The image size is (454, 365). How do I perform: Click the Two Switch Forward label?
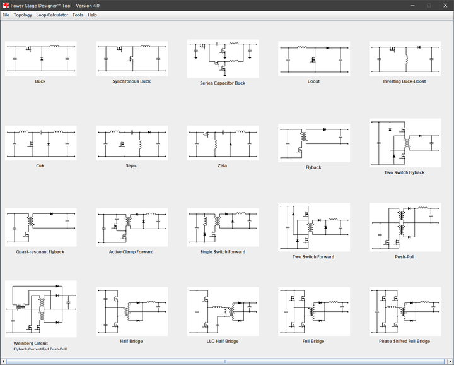tap(313, 257)
